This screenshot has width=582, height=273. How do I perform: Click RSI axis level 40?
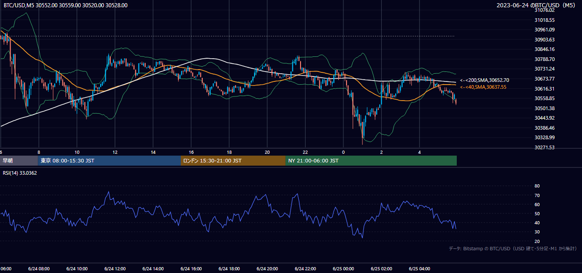click(x=537, y=223)
